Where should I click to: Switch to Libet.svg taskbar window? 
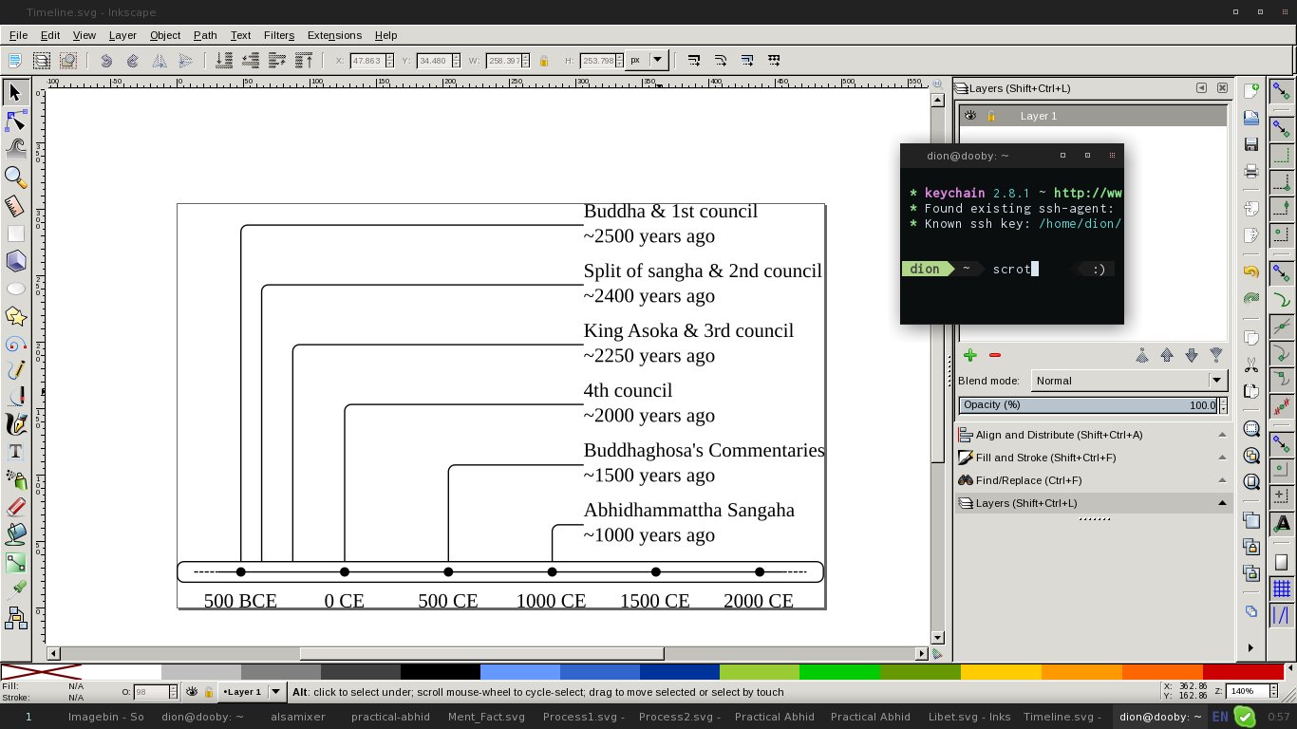(x=969, y=717)
